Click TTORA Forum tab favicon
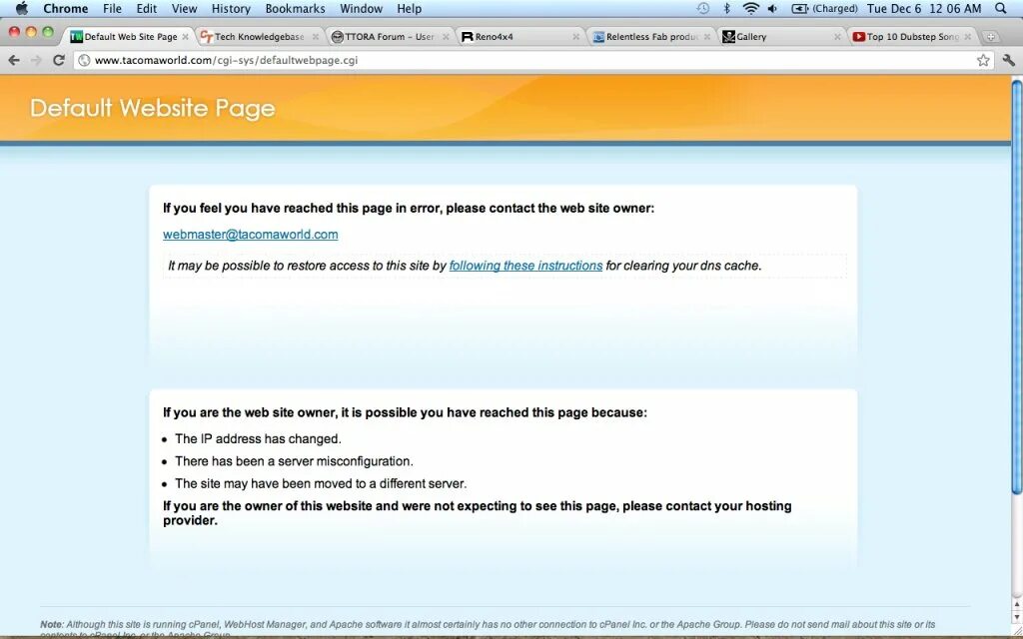The width and height of the screenshot is (1023, 639). click(338, 37)
